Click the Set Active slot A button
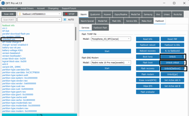The width and height of the screenshot is (189, 116). [172, 80]
